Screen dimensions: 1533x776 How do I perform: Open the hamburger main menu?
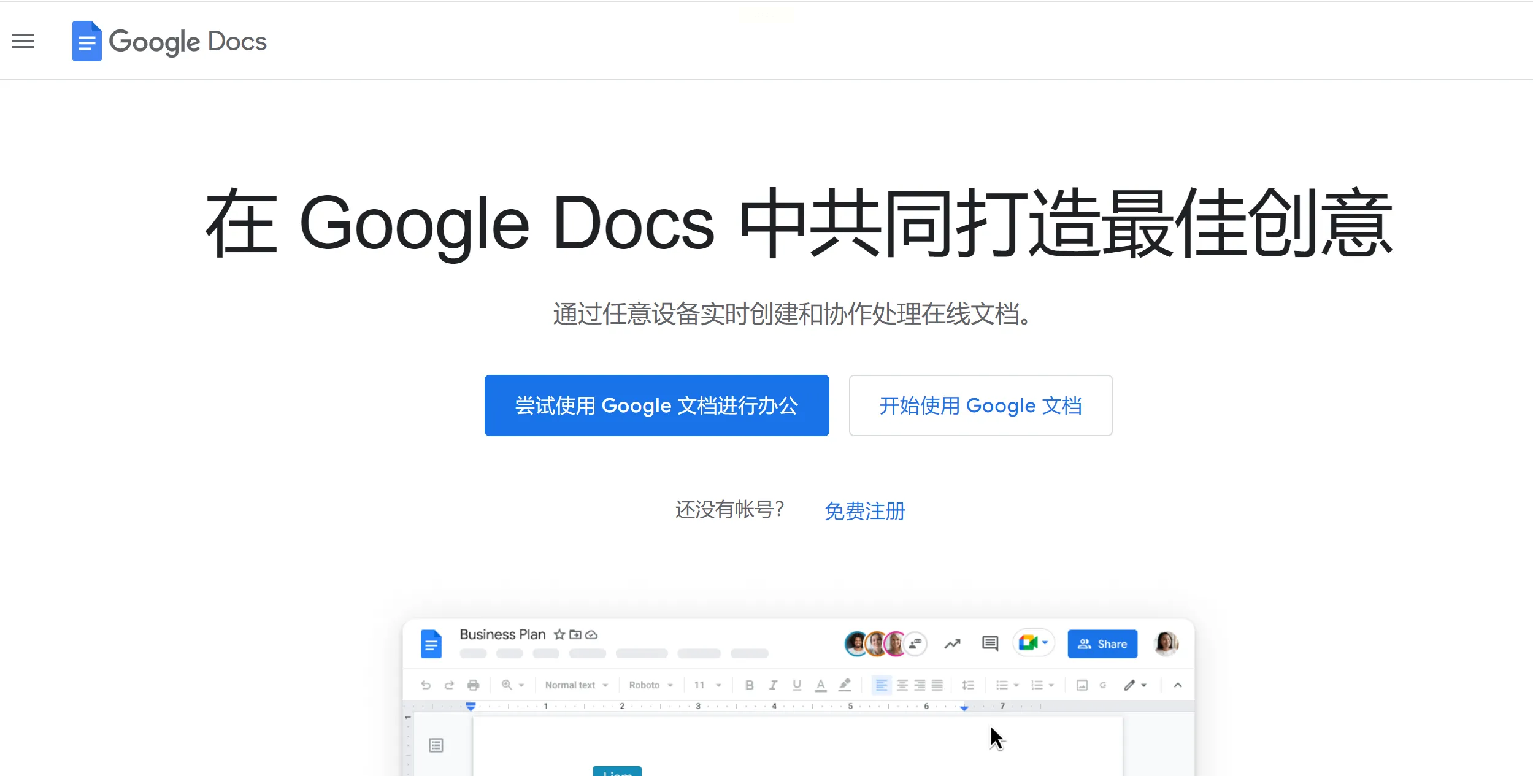23,41
